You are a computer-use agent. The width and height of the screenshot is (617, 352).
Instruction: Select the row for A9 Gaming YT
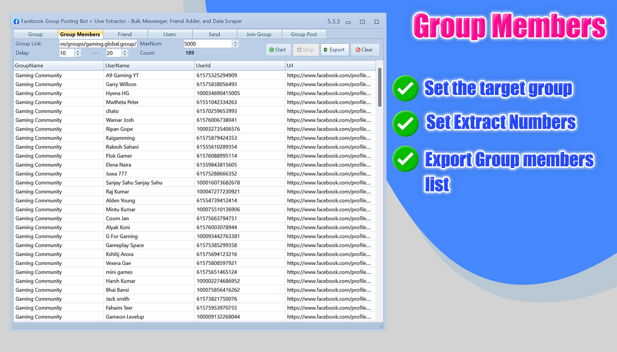[x=194, y=75]
